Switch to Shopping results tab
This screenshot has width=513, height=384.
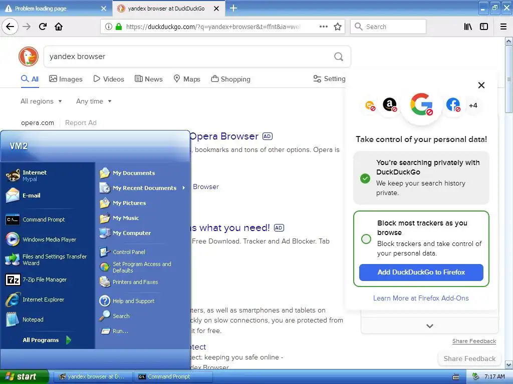[230, 79]
